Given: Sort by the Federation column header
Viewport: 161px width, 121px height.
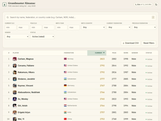Looking at the screenshot, I should point(69,53).
